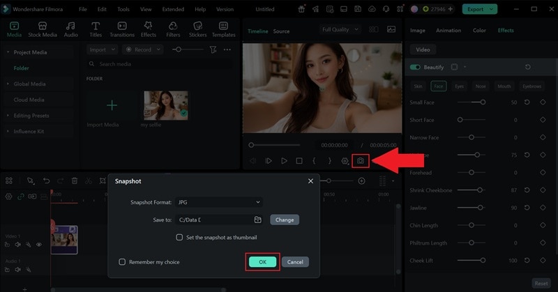This screenshot has width=558, height=292.
Task: Open the Titles tab
Action: point(96,29)
